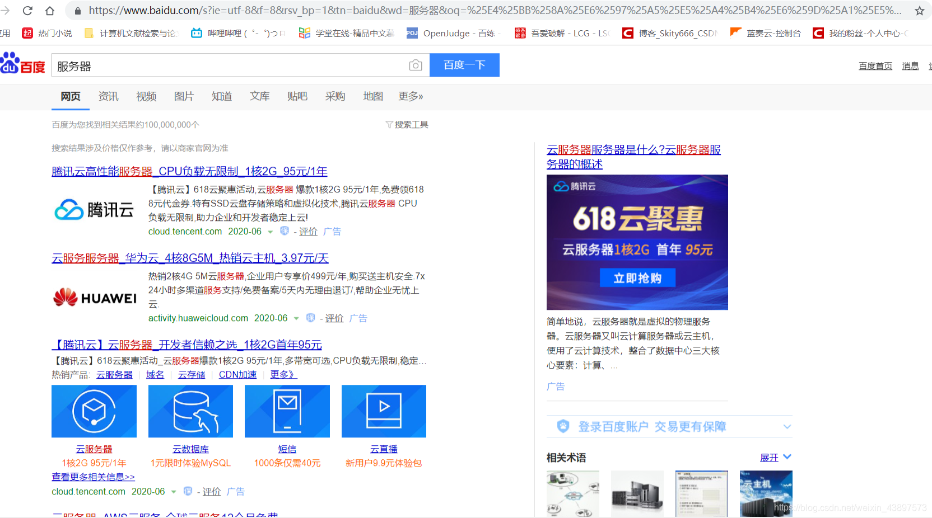Image resolution: width=932 pixels, height=518 pixels.
Task: Click 查看更多相关信息>> link
Action: click(x=93, y=477)
